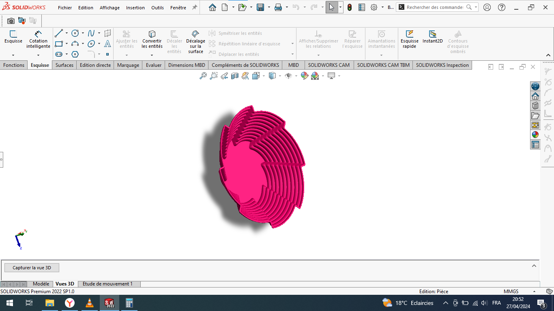554x311 pixels.
Task: Select the Text sketch tool
Action: click(x=107, y=44)
